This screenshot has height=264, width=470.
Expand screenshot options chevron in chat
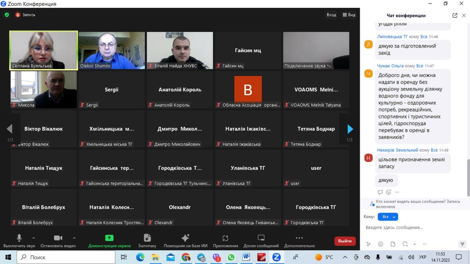pyautogui.click(x=415, y=244)
